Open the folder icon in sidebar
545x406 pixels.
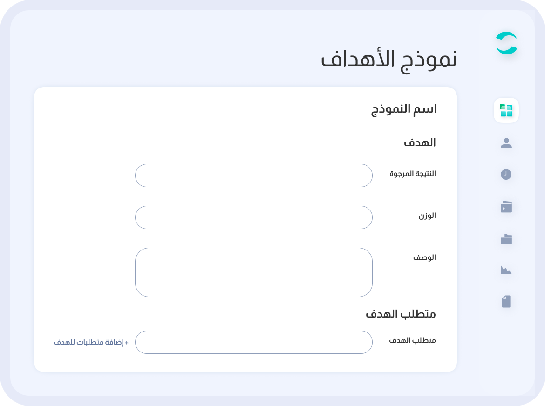(x=506, y=239)
